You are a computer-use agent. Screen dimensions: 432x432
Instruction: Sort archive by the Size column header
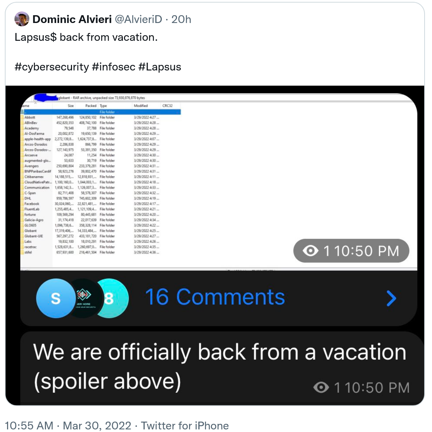click(71, 106)
